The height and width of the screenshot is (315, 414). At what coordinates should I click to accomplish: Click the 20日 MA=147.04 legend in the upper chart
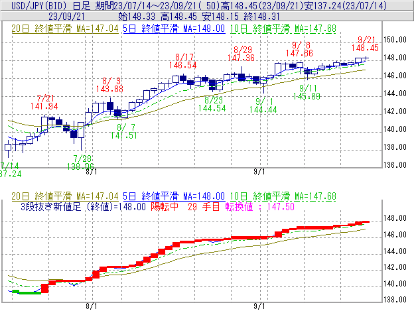tap(65, 29)
